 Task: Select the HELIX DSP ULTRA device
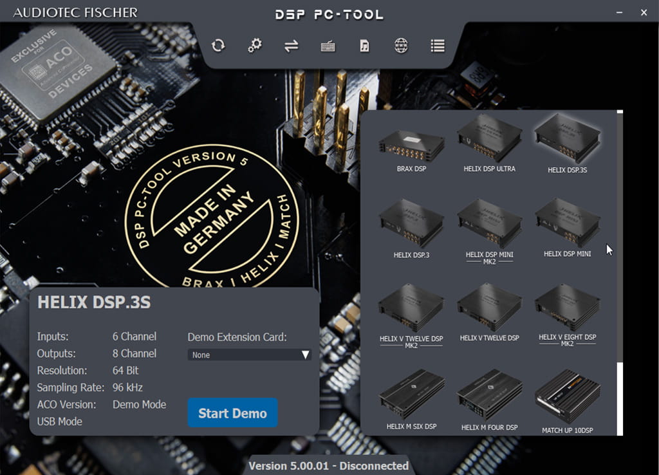pos(489,144)
